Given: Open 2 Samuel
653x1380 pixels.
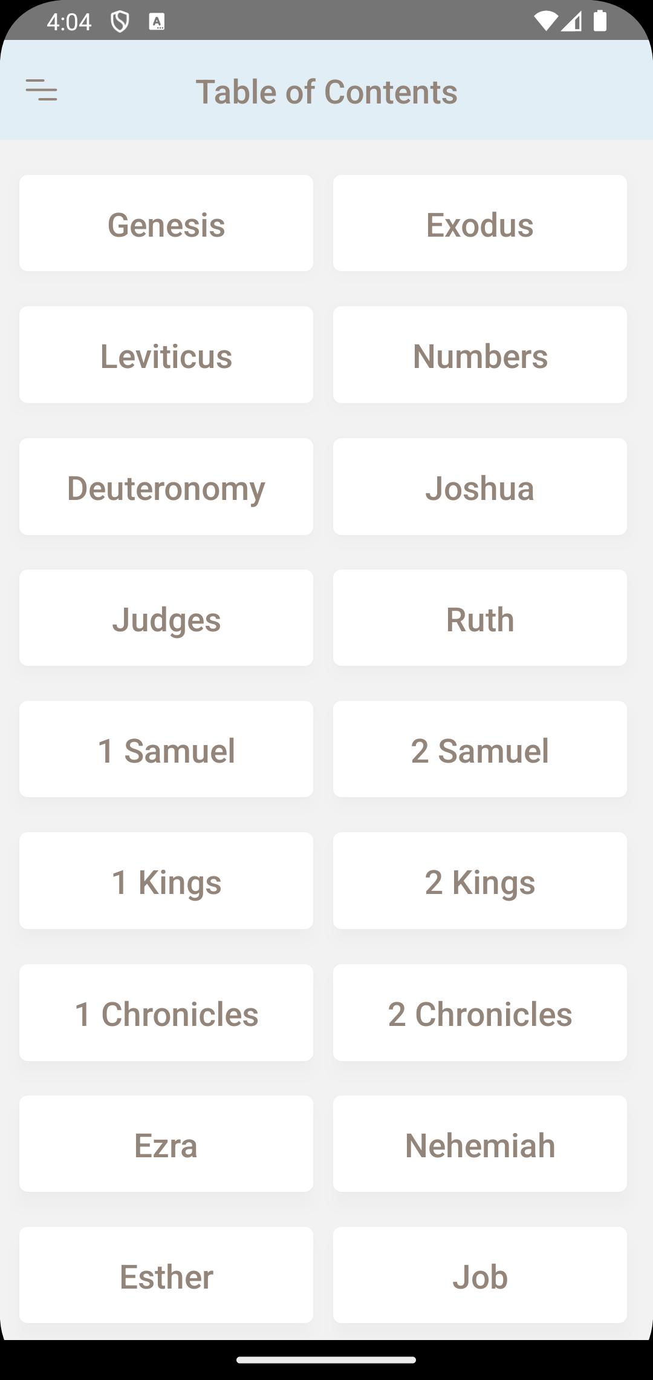Looking at the screenshot, I should (479, 750).
